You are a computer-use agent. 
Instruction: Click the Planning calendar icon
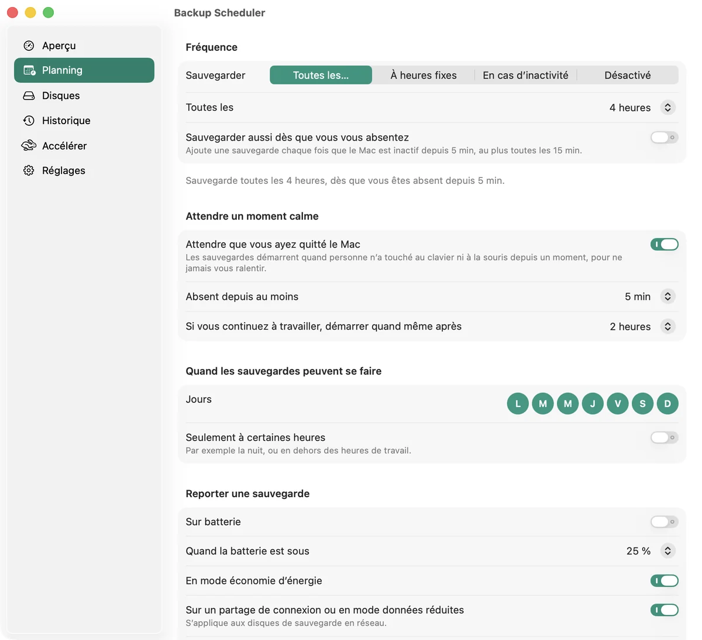[29, 70]
